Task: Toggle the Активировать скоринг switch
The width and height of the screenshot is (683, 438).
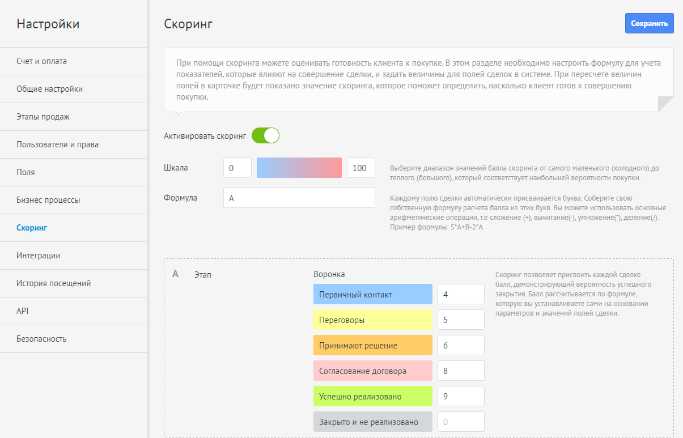Action: tap(265, 136)
